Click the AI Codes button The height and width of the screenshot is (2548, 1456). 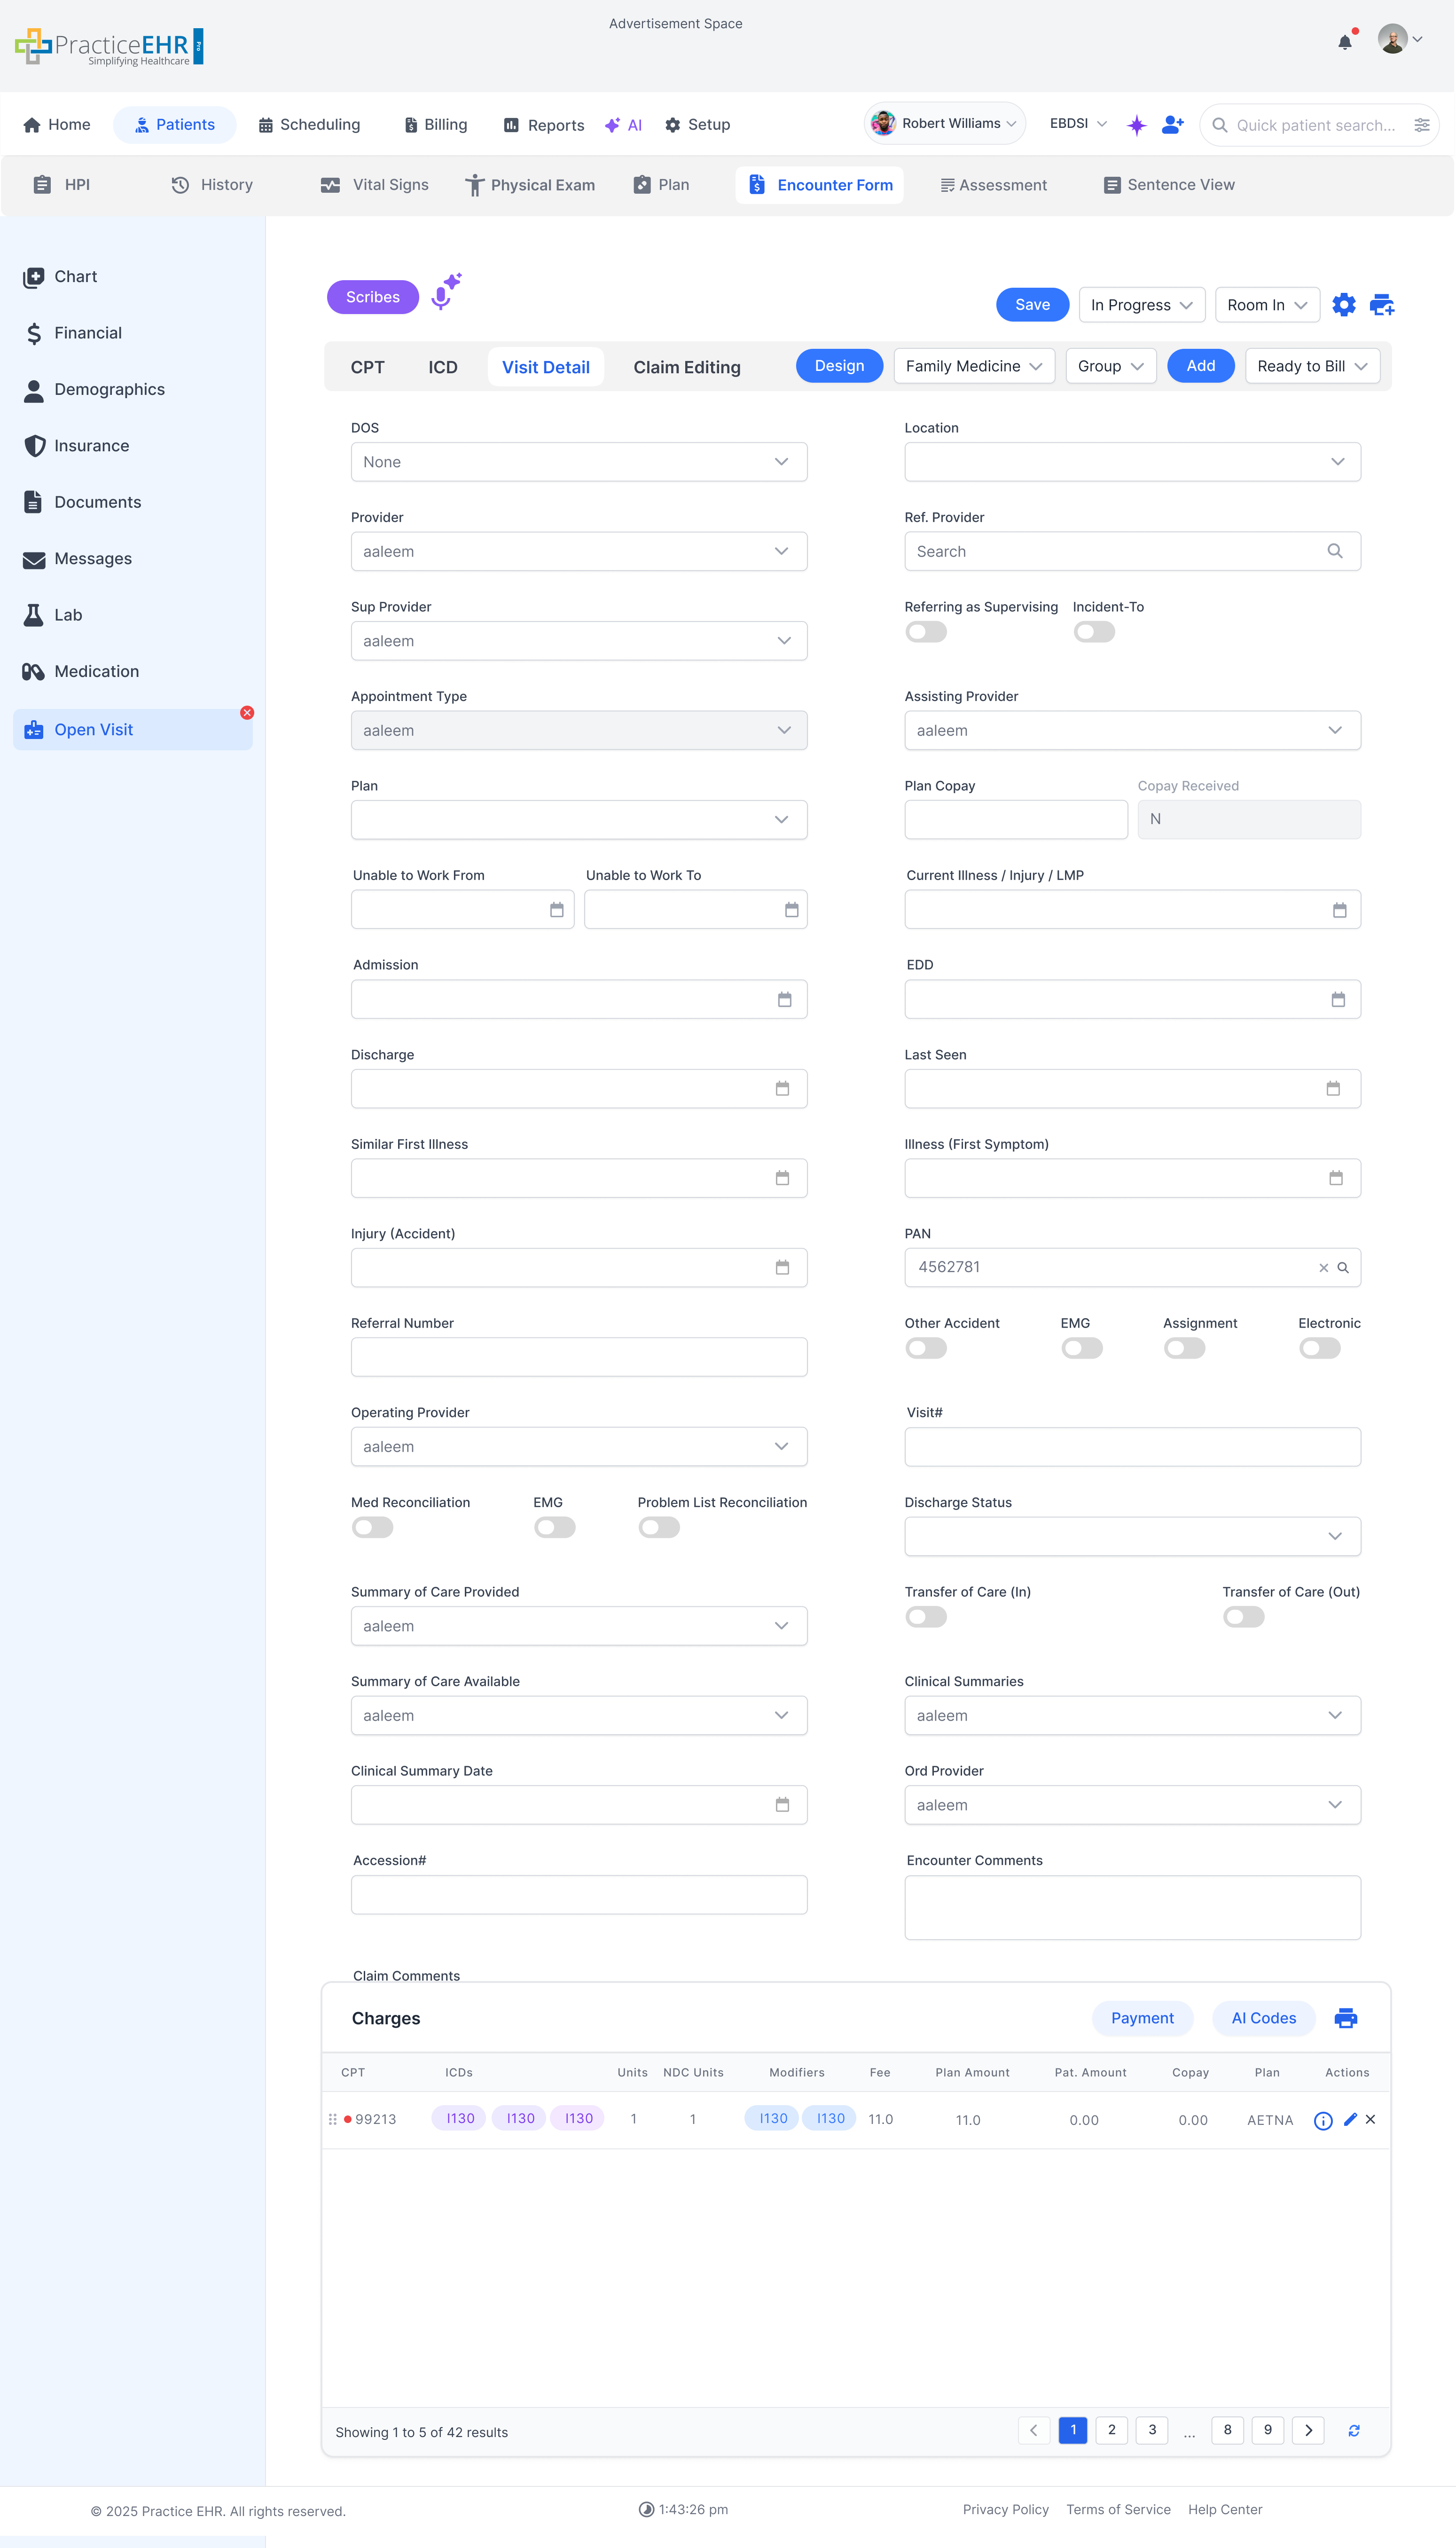coord(1263,2018)
